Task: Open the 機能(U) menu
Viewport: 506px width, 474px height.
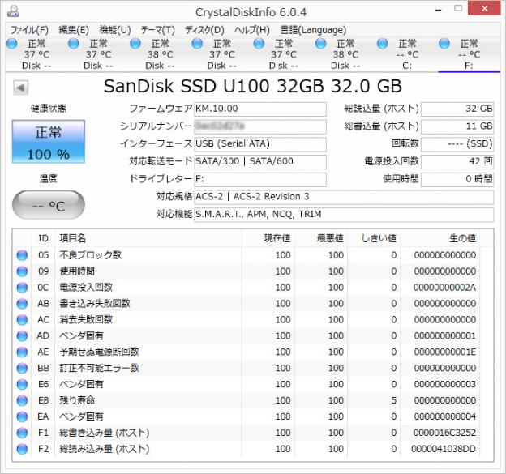Action: [114, 30]
